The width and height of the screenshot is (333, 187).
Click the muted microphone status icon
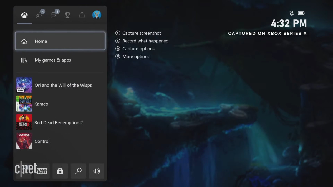(292, 13)
